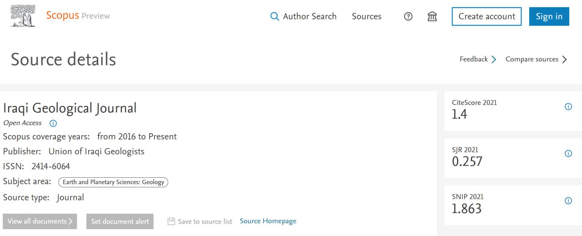The height and width of the screenshot is (236, 582).
Task: Click the Iraqi Geological Journal title
Action: 70,108
